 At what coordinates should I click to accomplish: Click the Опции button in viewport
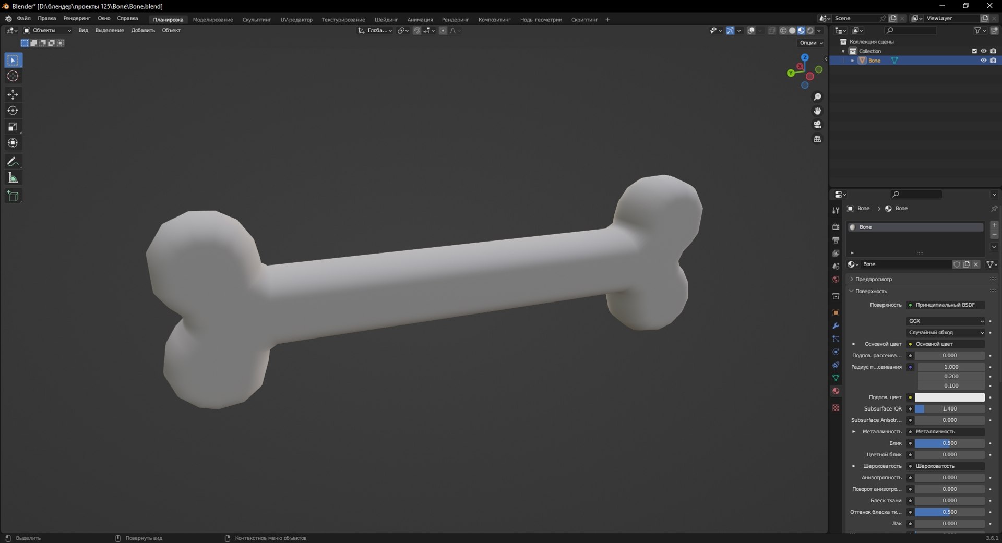[x=811, y=43]
